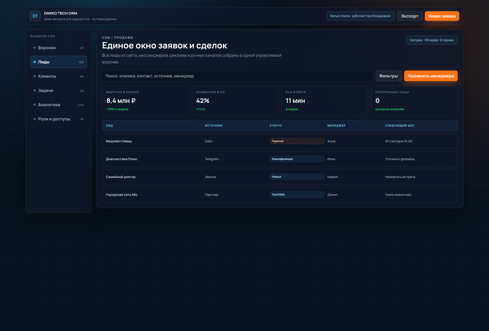Viewport: 489px width, 331px height.
Task: Open Задачи in the sidebar
Action: tap(59, 90)
